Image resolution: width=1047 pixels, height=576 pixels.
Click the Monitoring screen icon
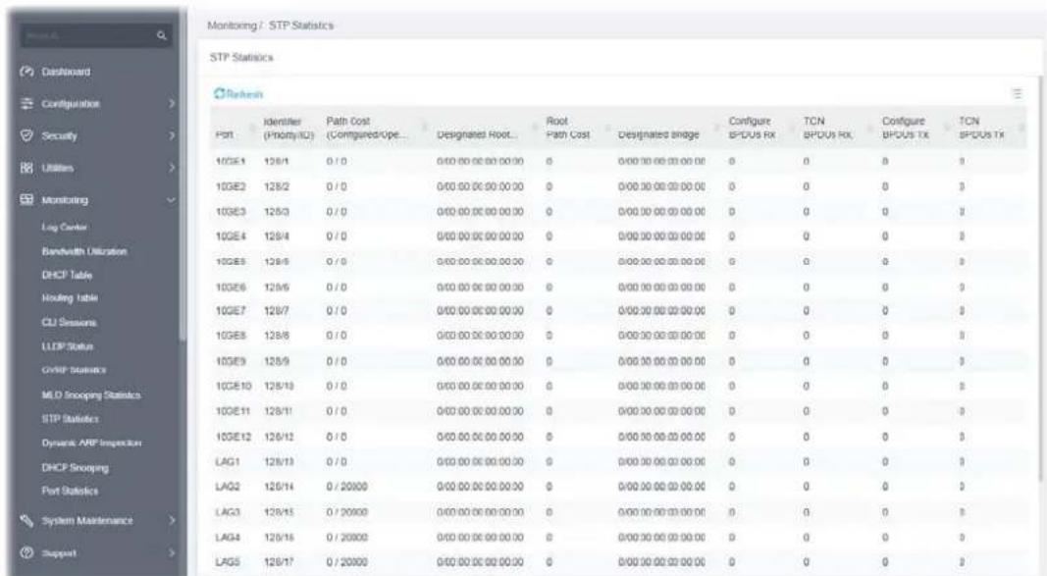26,199
